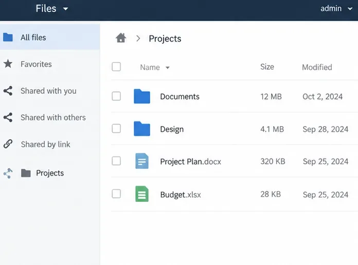Check the Budget.xlsx row checkbox
The image size is (358, 265).
[x=116, y=194]
